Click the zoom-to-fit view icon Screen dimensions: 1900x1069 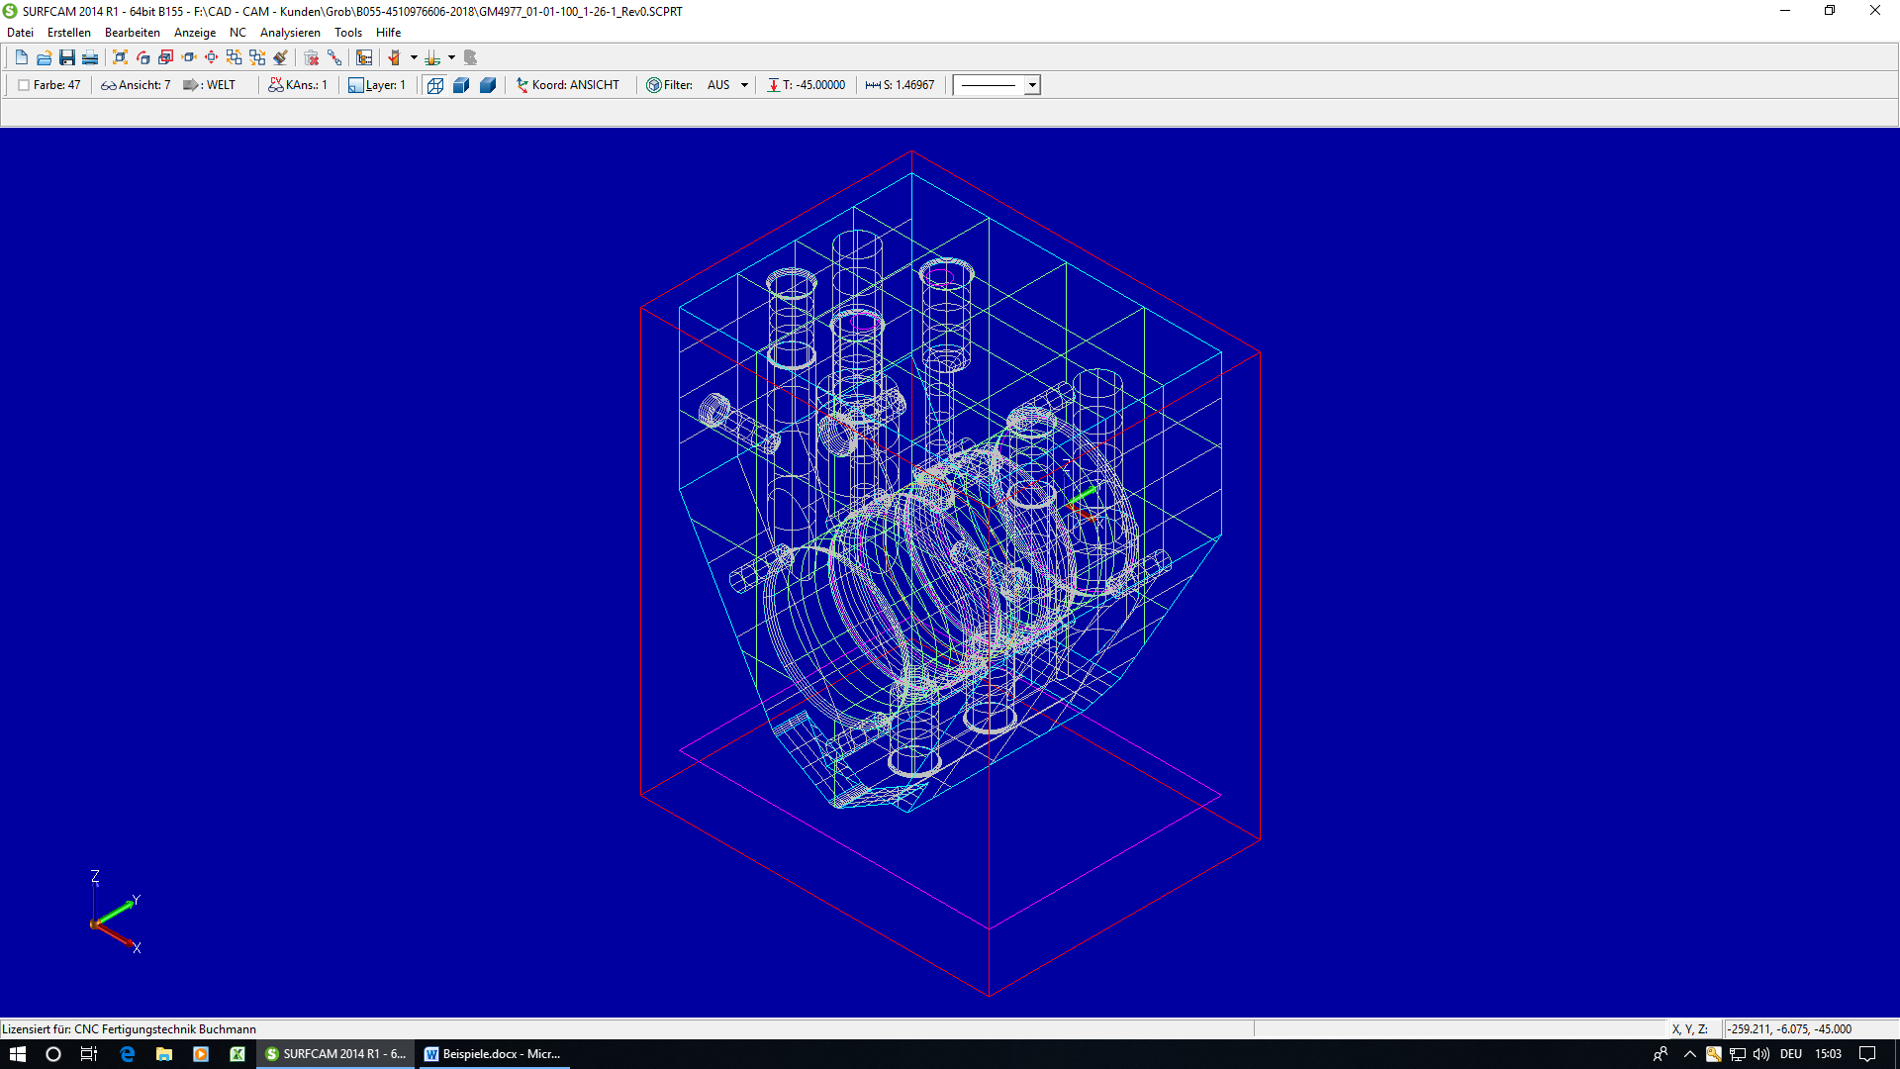(x=120, y=57)
